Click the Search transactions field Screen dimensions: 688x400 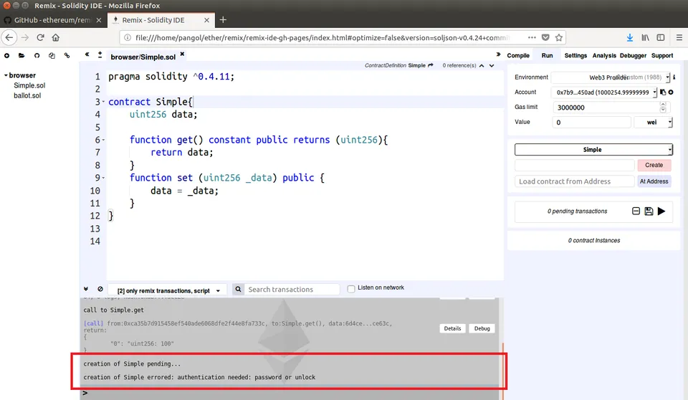coord(292,290)
